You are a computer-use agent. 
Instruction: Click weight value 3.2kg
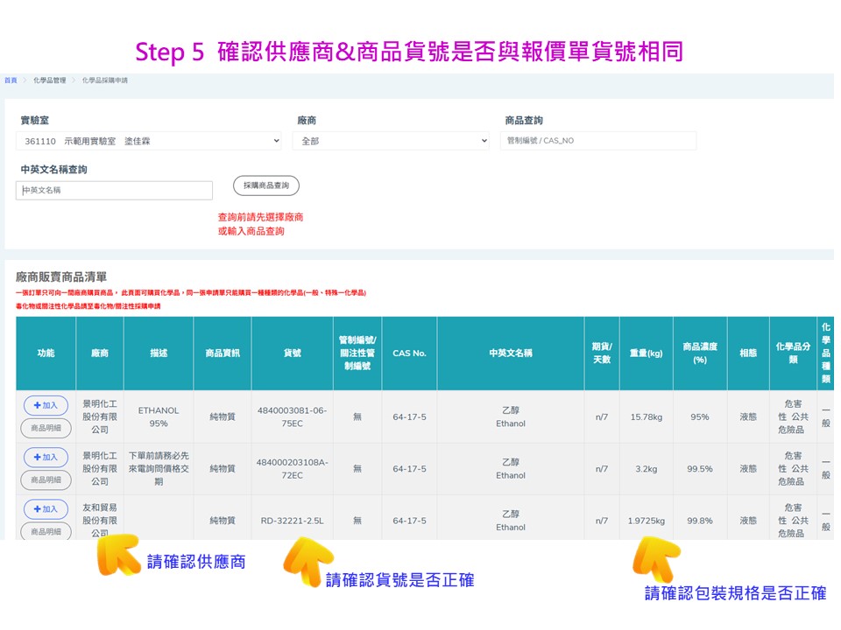[x=647, y=469]
